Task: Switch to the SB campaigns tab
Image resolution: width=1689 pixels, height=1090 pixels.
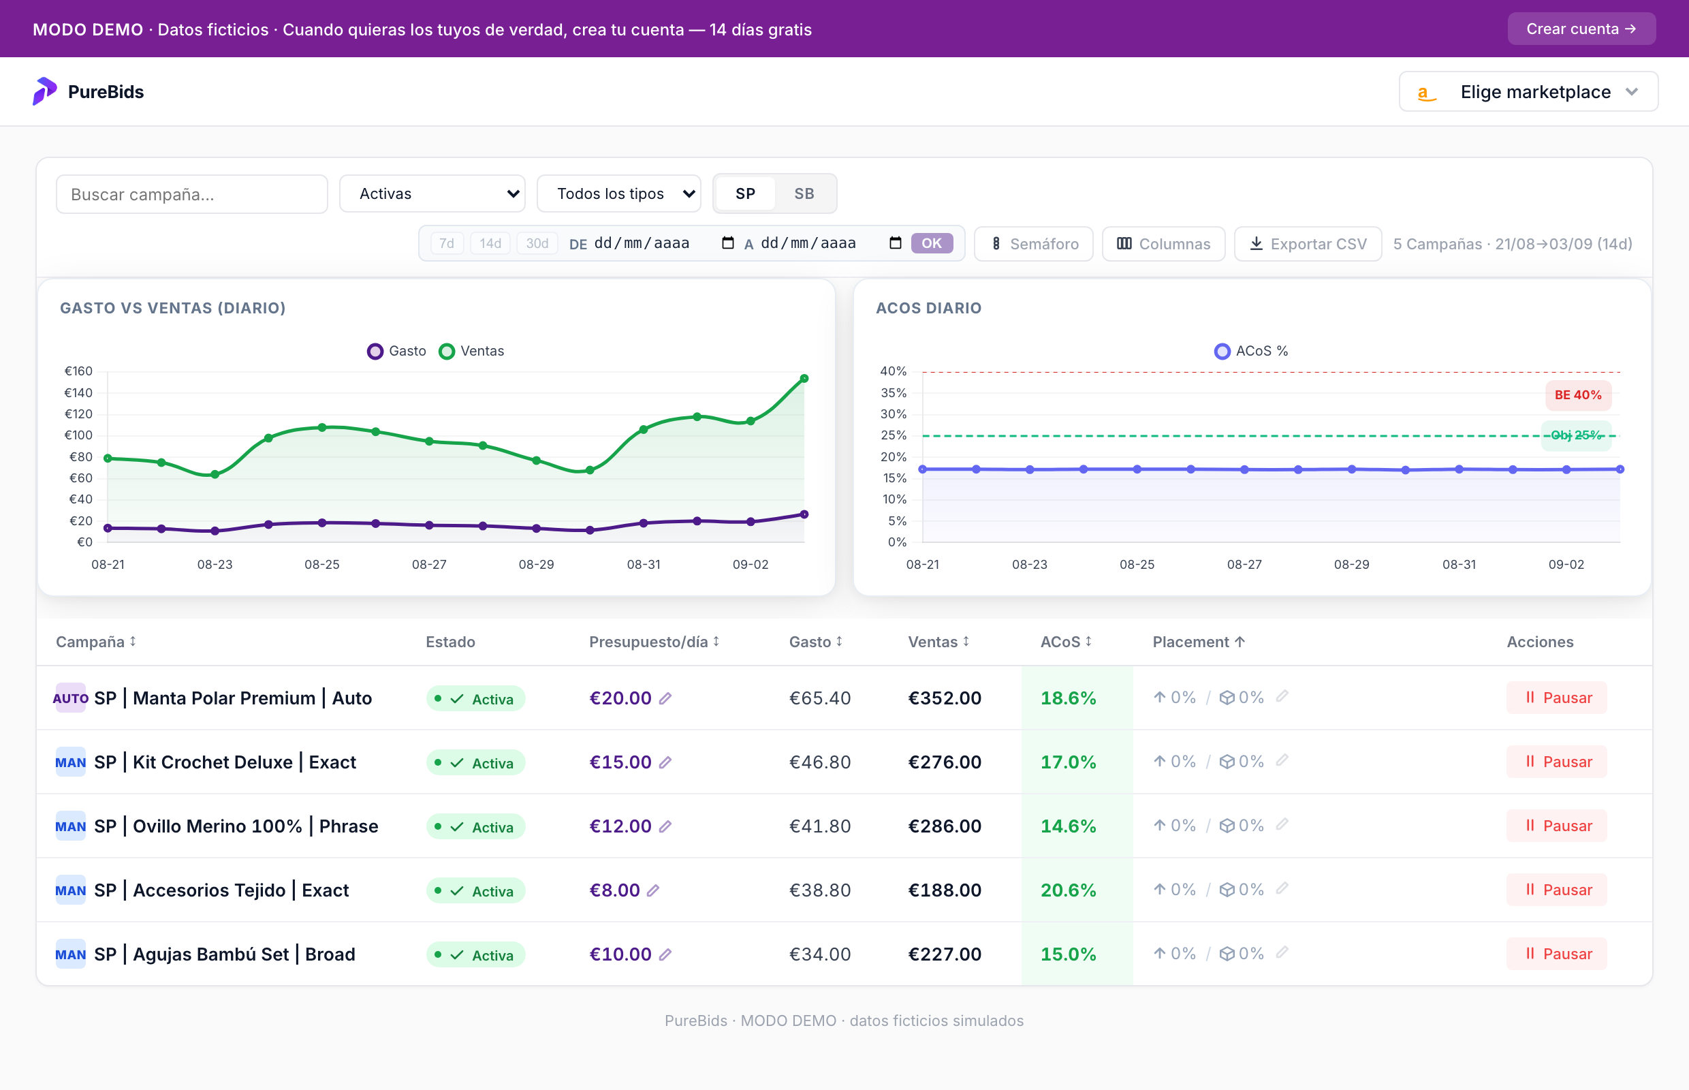Action: (804, 194)
